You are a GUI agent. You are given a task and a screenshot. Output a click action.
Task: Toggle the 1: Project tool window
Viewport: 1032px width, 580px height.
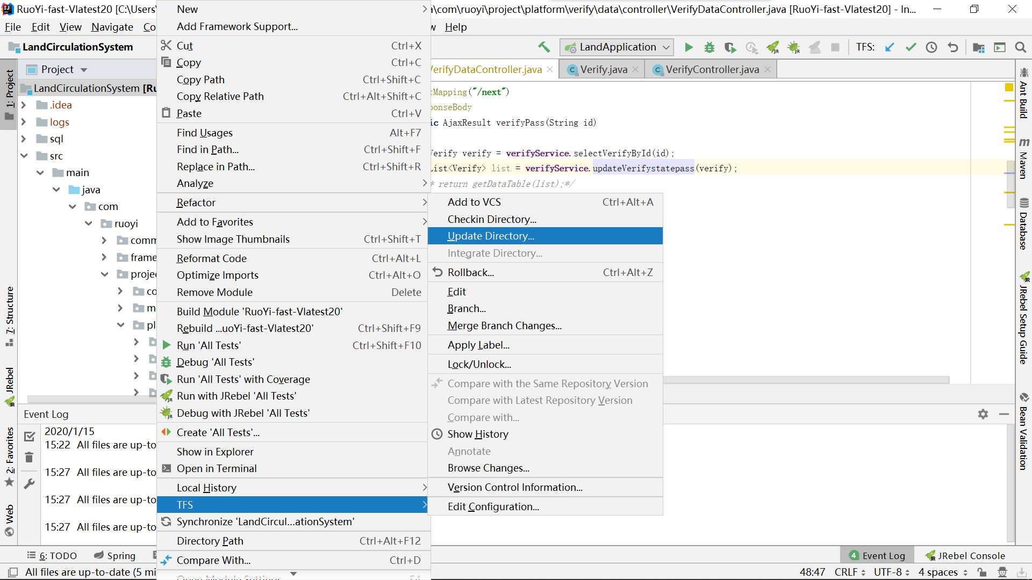click(x=9, y=95)
